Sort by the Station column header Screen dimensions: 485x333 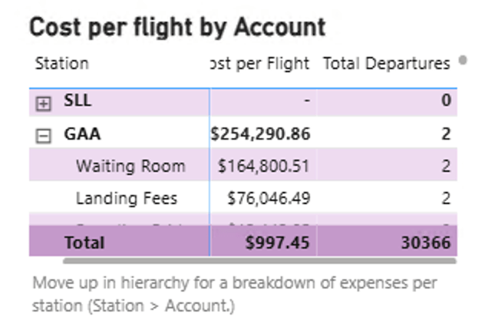click(61, 64)
